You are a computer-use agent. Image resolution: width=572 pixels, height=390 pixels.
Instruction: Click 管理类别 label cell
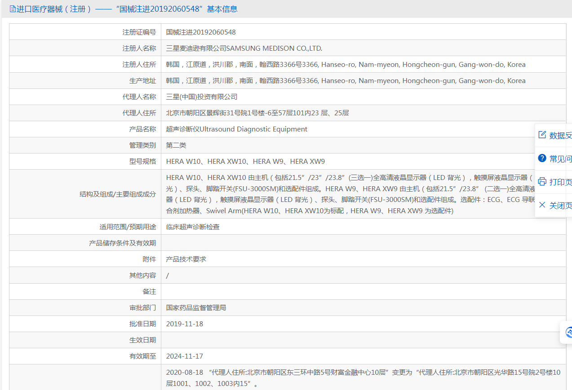tap(85, 145)
